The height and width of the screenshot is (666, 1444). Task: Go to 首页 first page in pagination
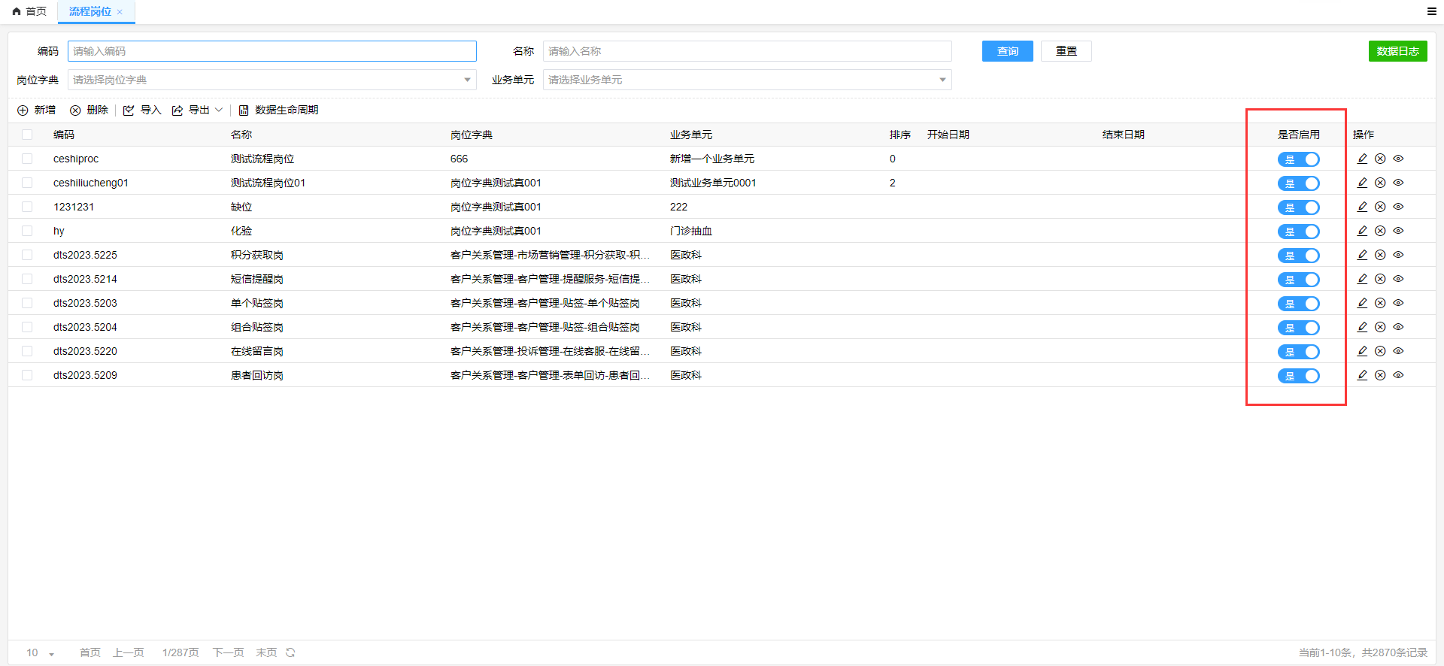pyautogui.click(x=90, y=652)
